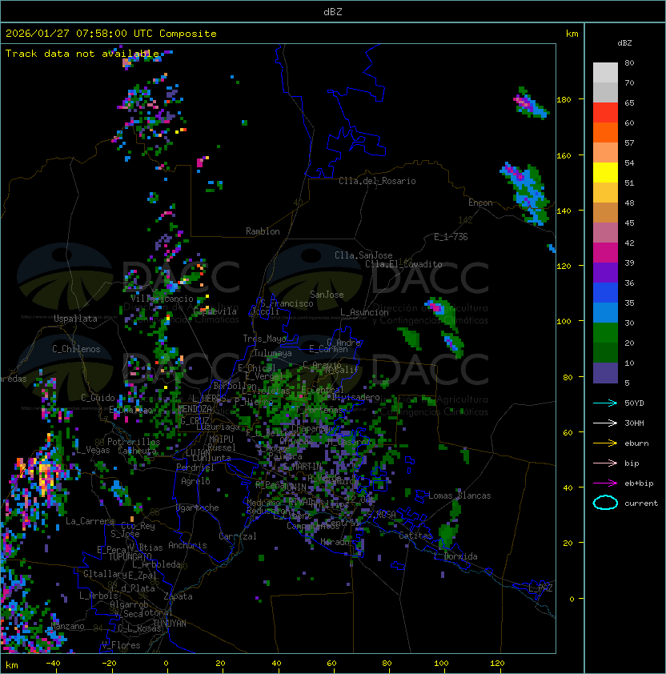Click the '120' tick on horizontal km axis
The width and height of the screenshot is (666, 674).
[x=497, y=664]
